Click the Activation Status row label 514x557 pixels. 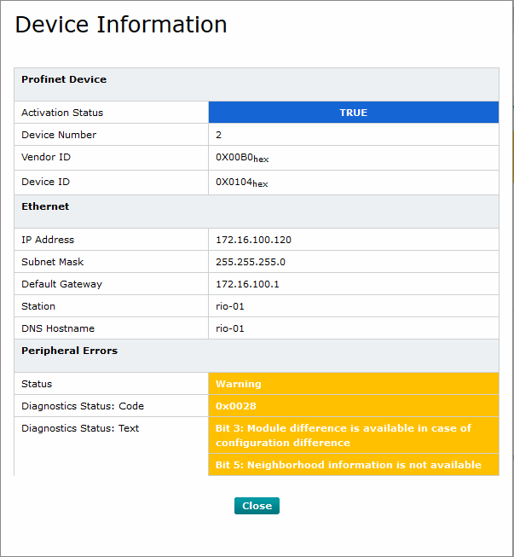[x=62, y=113]
